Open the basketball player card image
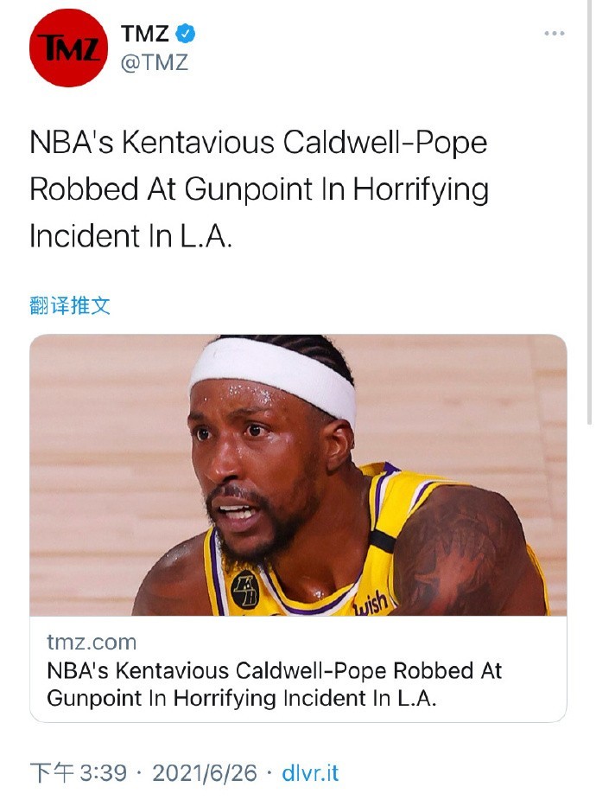 click(298, 475)
